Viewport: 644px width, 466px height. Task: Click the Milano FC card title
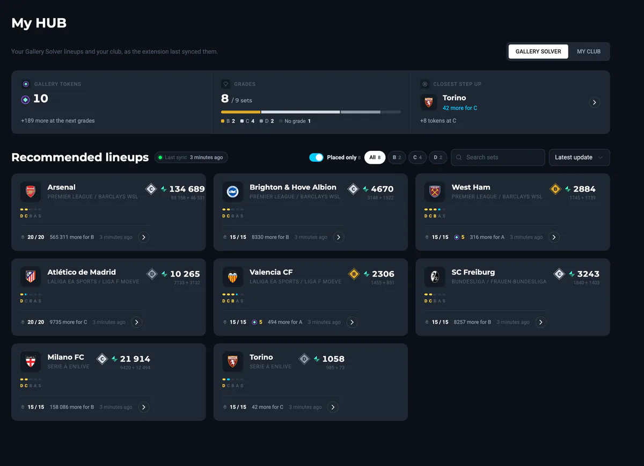click(65, 357)
